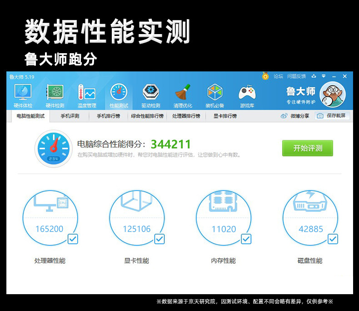Image resolution: width=359 pixels, height=311 pixels.
Task: Click the 显卡性能 label
Action: tap(137, 261)
